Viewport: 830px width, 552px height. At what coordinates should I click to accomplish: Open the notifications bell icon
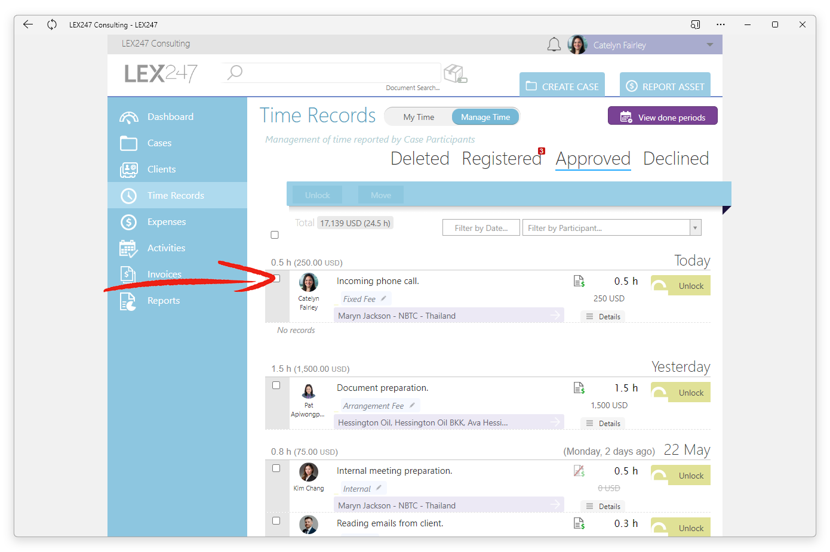click(x=554, y=45)
